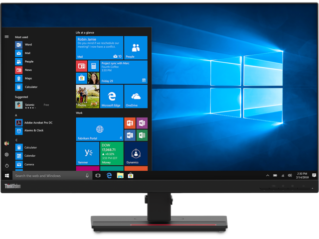Screen dimensions: 319x239
Task: Click the Dynamics tile
Action: [136, 153]
